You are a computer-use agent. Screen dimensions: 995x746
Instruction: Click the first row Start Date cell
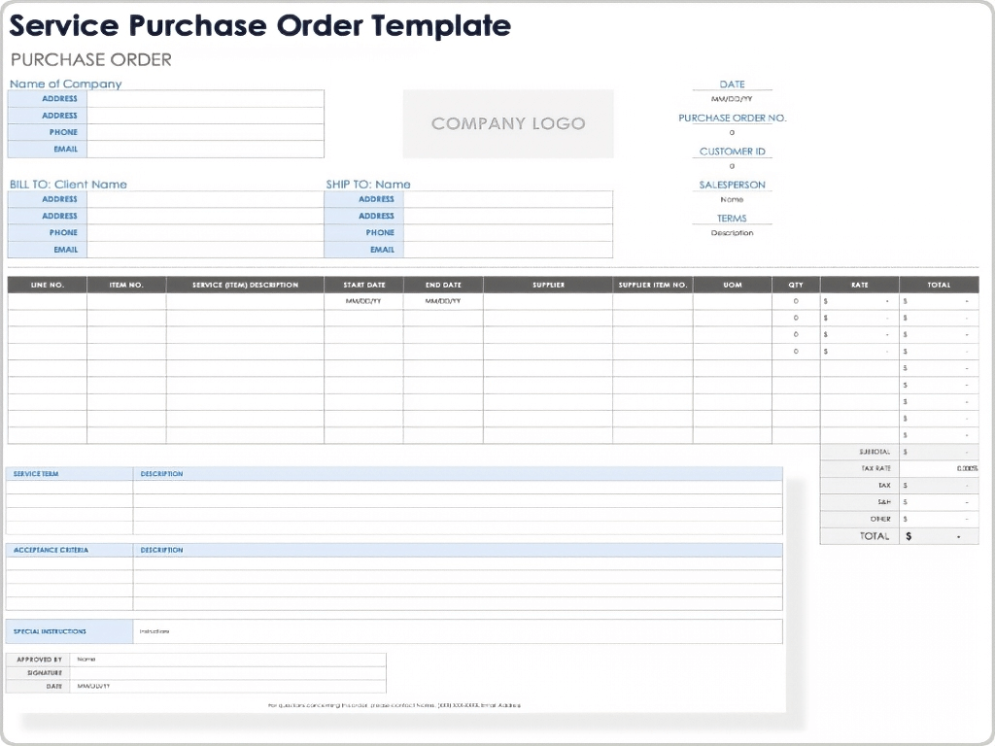[x=363, y=301]
